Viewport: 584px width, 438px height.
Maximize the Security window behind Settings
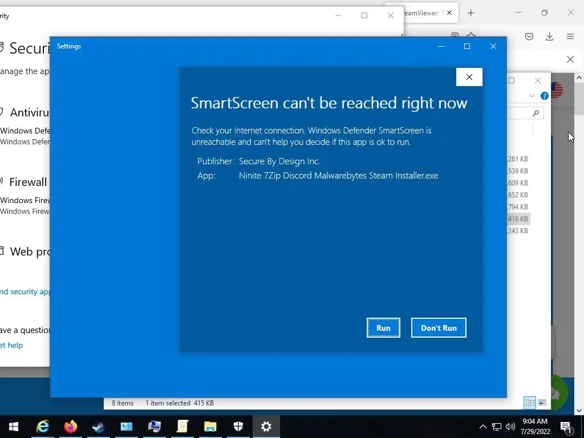pyautogui.click(x=364, y=15)
